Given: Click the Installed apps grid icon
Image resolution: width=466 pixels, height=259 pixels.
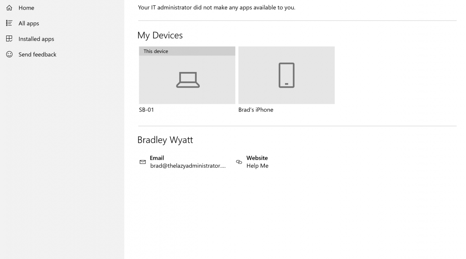Looking at the screenshot, I should click(9, 39).
